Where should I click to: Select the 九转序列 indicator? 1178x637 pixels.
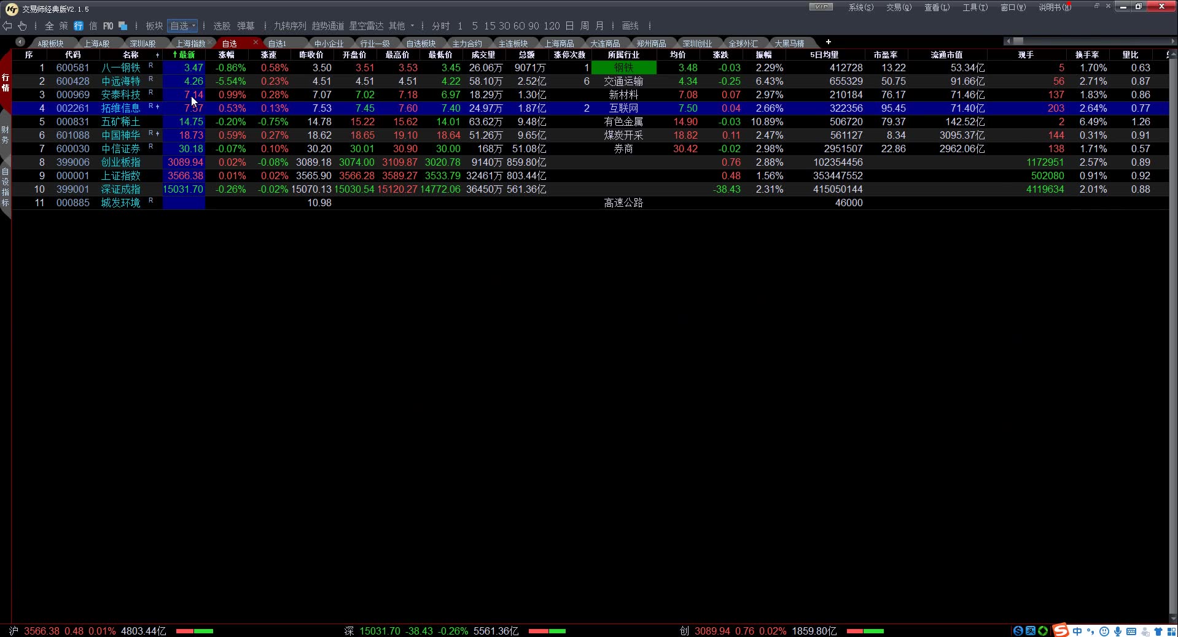[x=290, y=26]
